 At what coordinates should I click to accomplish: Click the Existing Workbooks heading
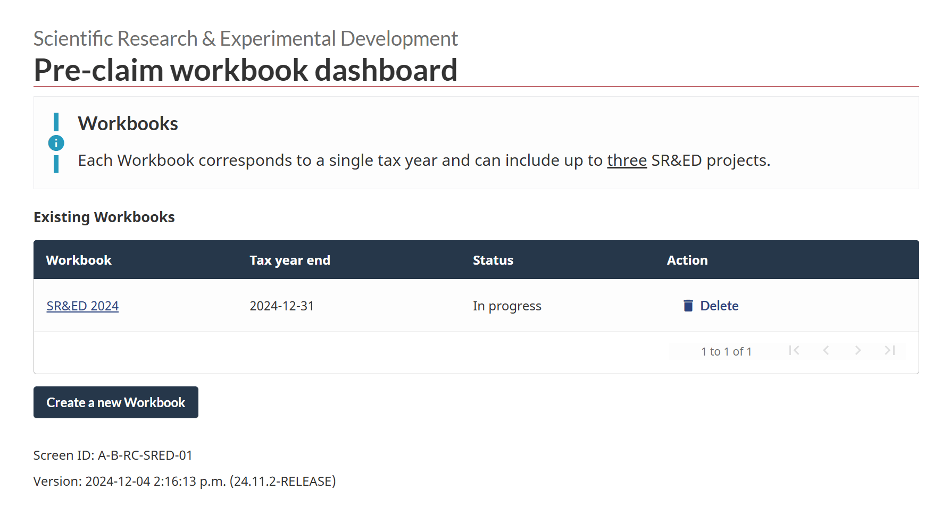[x=104, y=217]
